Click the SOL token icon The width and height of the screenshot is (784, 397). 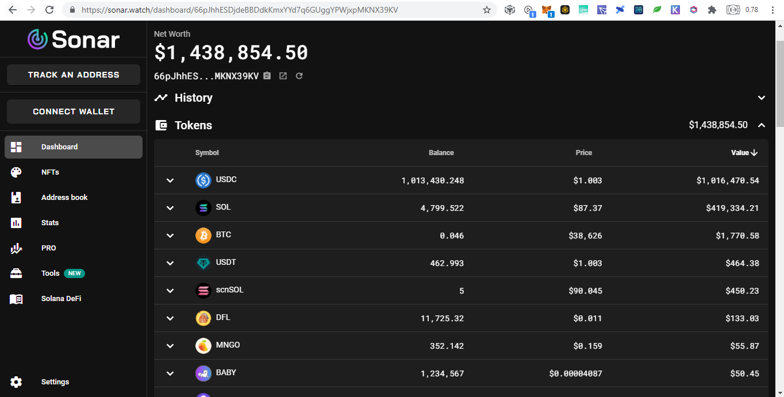203,208
